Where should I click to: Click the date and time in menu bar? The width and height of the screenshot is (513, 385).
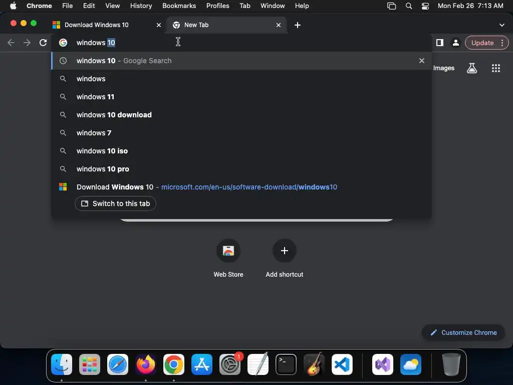pos(470,6)
